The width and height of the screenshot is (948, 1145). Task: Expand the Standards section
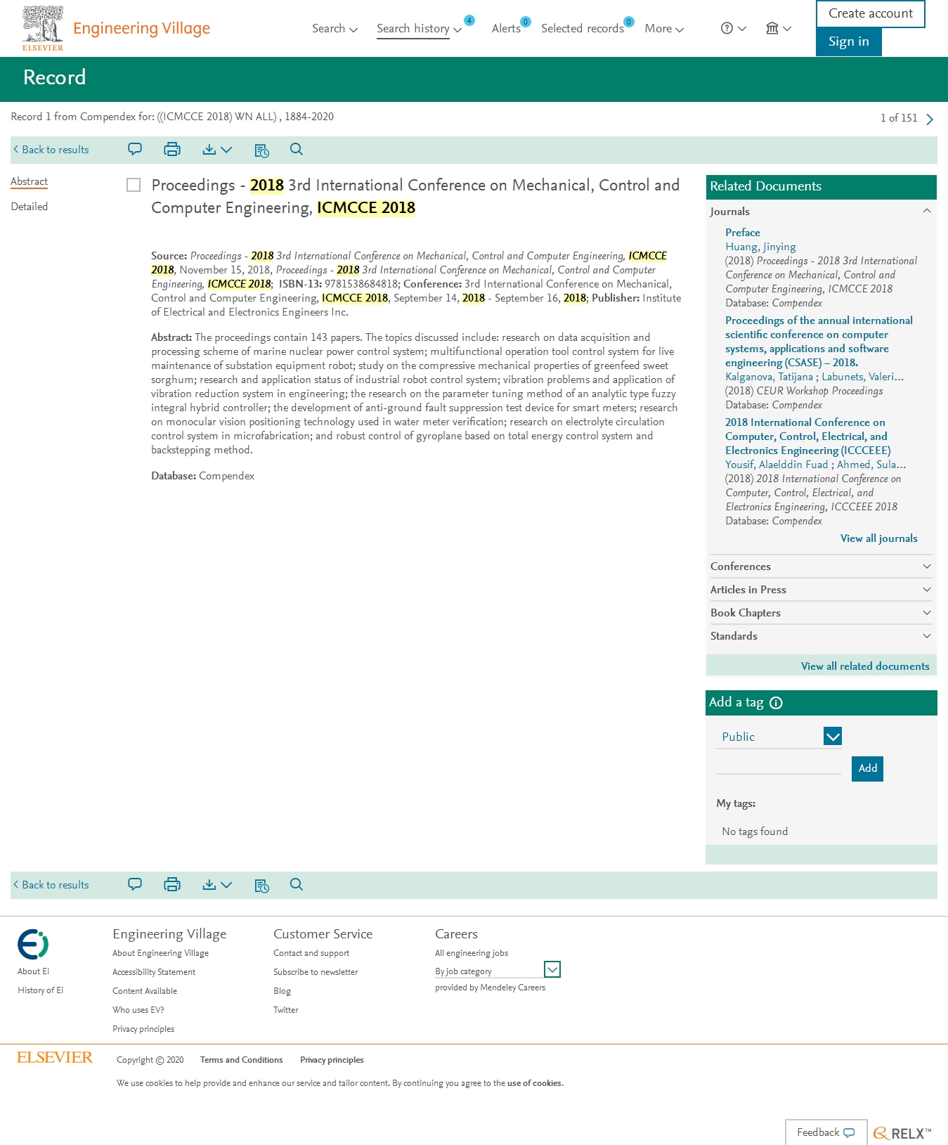(x=821, y=636)
